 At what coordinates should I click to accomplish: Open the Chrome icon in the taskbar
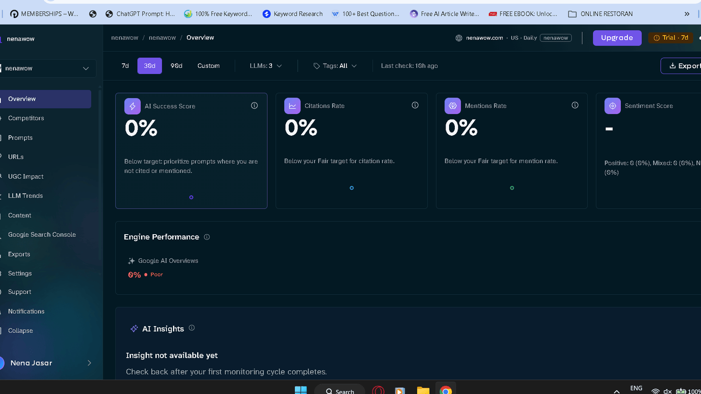tap(446, 390)
